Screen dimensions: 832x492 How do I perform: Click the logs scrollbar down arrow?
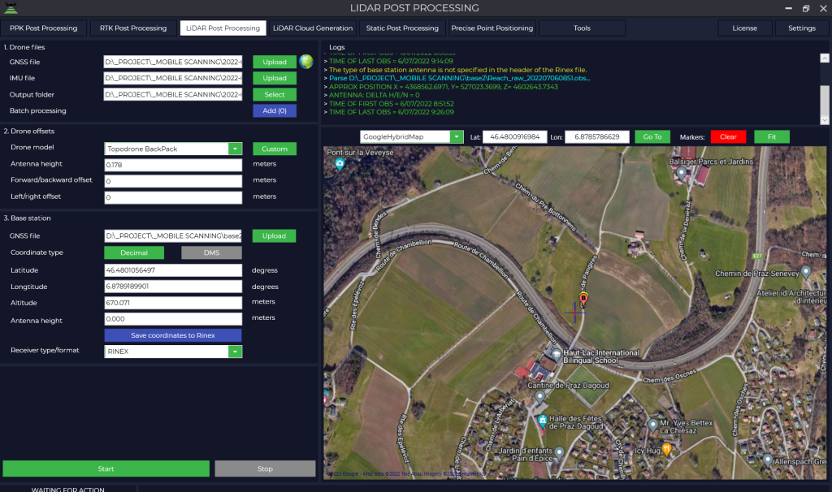(825, 120)
